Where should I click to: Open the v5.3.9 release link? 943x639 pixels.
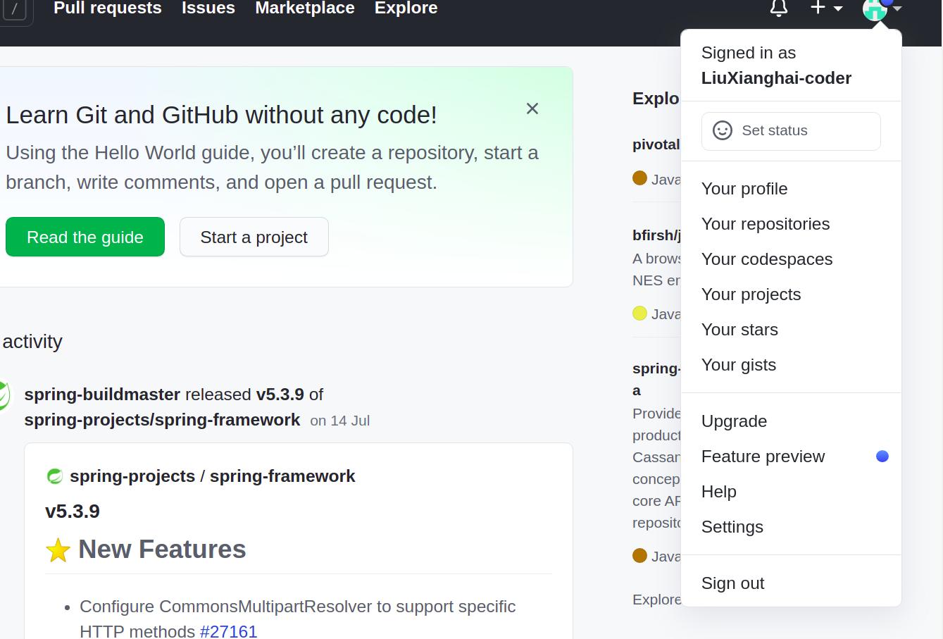(280, 395)
